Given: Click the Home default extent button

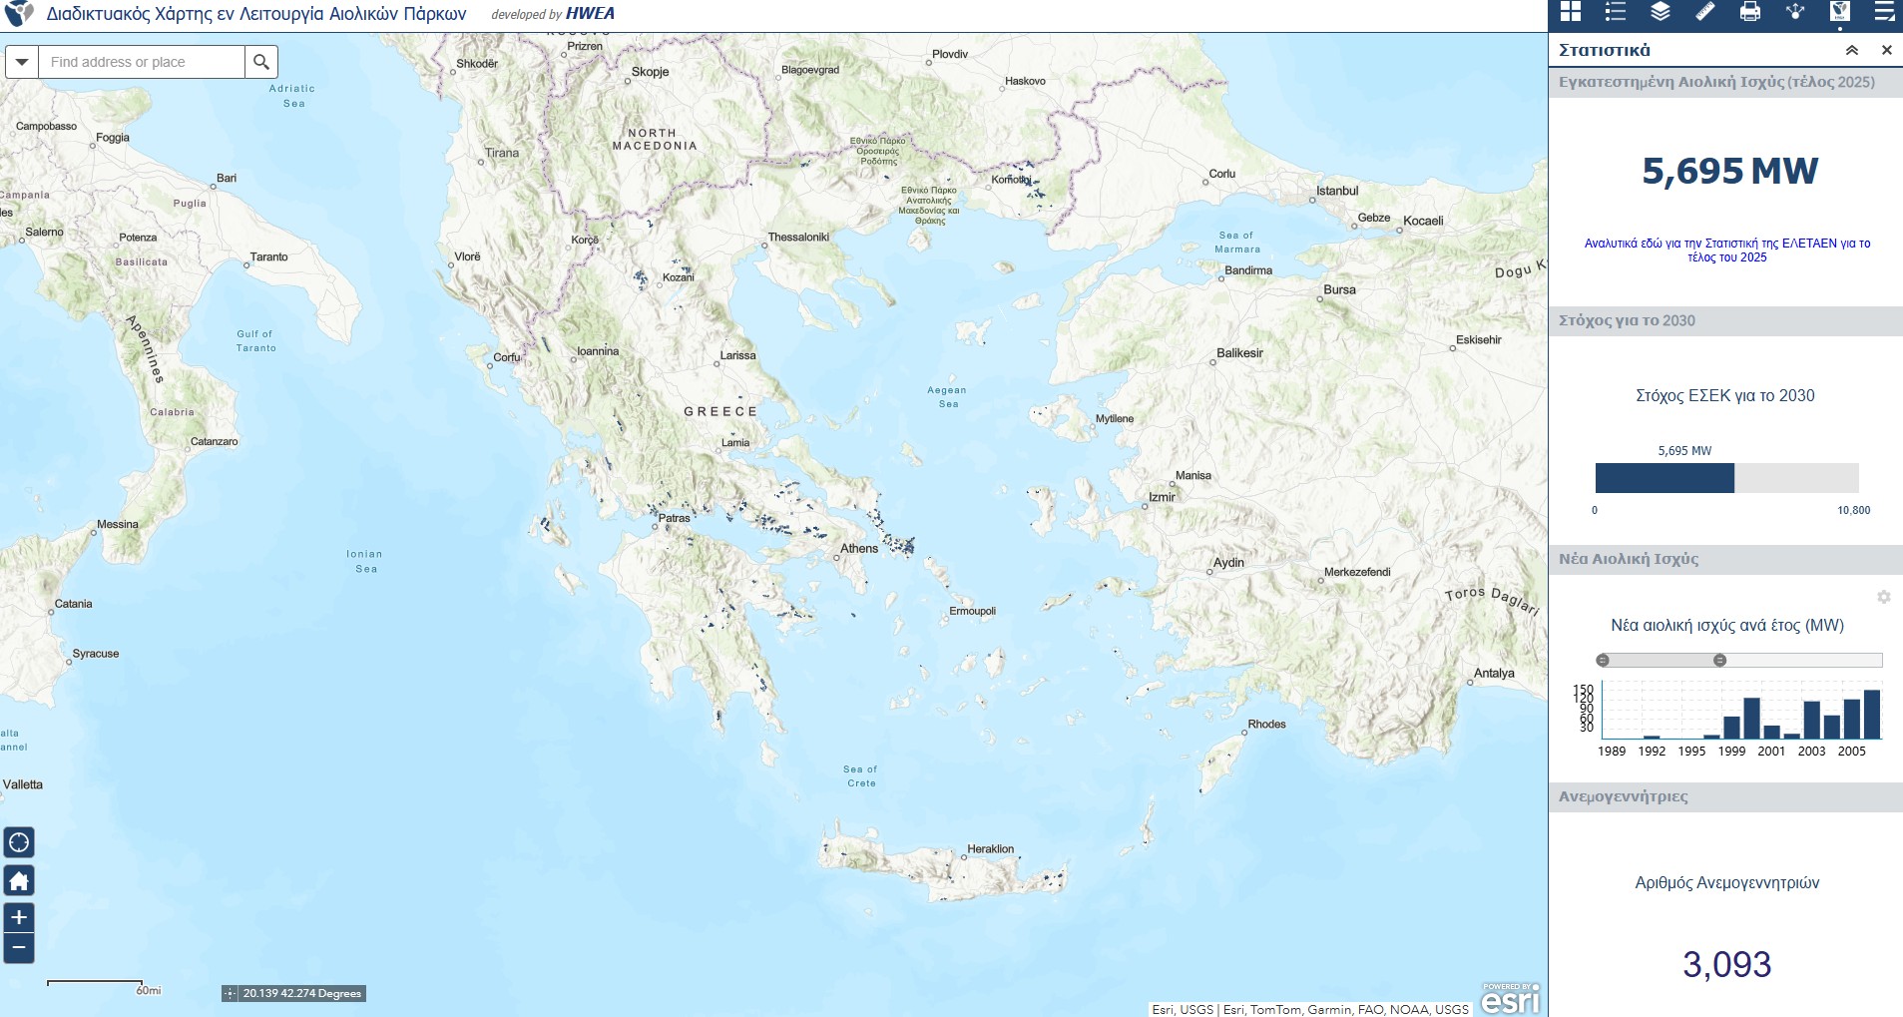Looking at the screenshot, I should click(18, 881).
